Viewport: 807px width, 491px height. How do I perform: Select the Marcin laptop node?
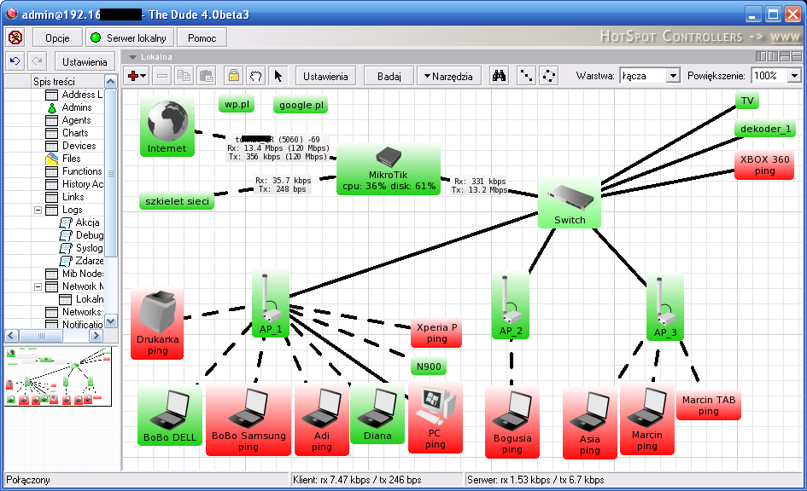pos(647,419)
